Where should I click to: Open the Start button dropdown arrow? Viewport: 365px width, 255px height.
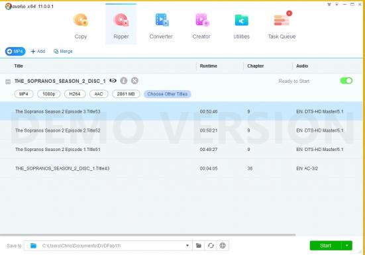tap(347, 246)
